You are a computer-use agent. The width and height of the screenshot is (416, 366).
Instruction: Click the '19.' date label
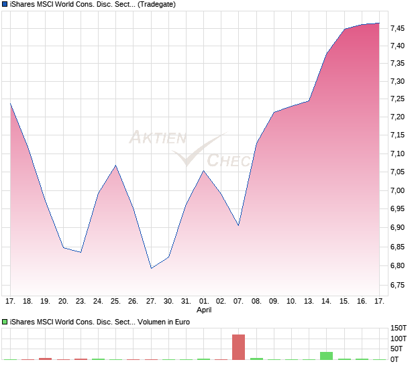(x=45, y=301)
